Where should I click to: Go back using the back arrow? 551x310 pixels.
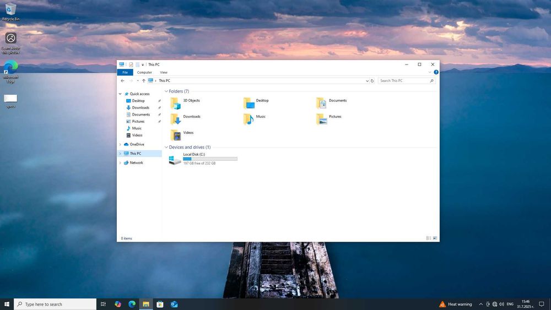(123, 81)
